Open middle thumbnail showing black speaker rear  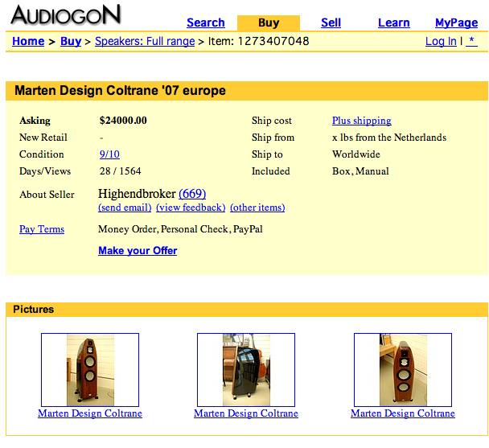coord(246,370)
